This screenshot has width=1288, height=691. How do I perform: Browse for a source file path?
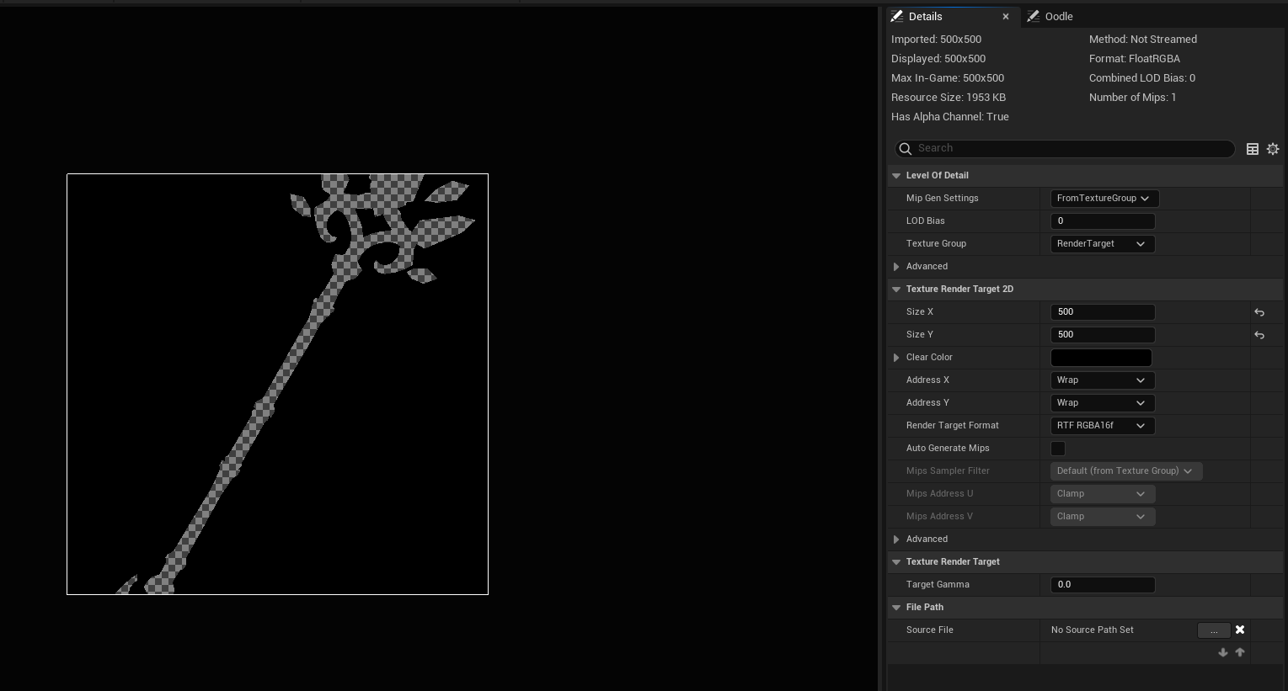pyautogui.click(x=1214, y=630)
